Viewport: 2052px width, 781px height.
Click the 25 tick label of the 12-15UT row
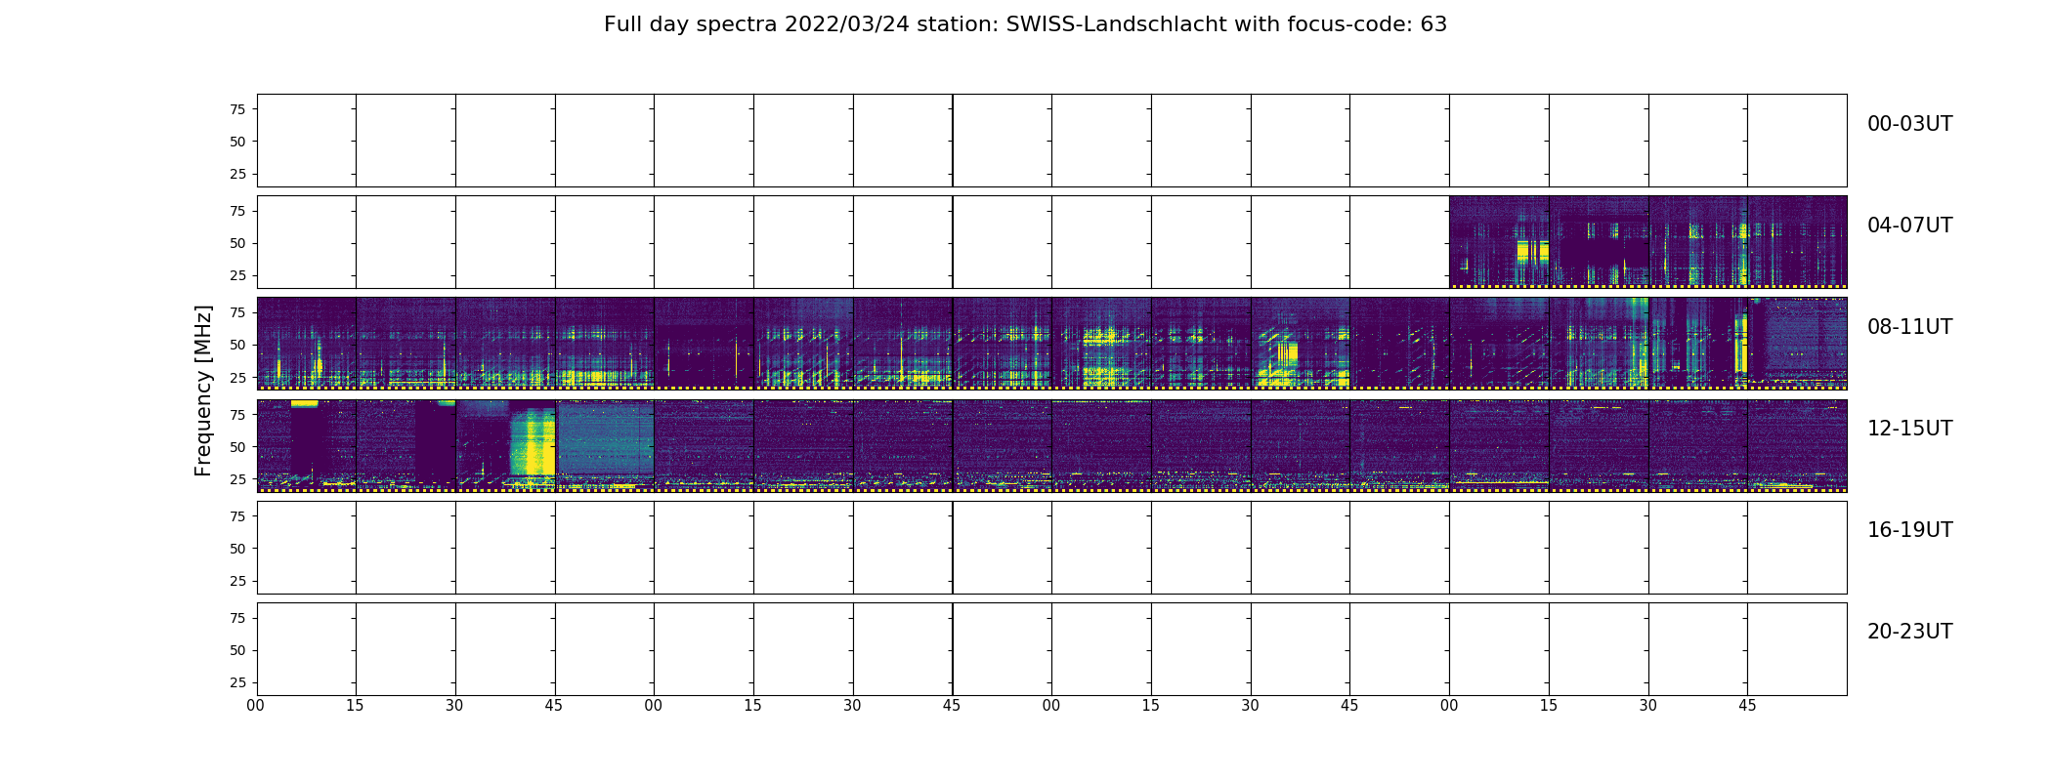click(237, 479)
